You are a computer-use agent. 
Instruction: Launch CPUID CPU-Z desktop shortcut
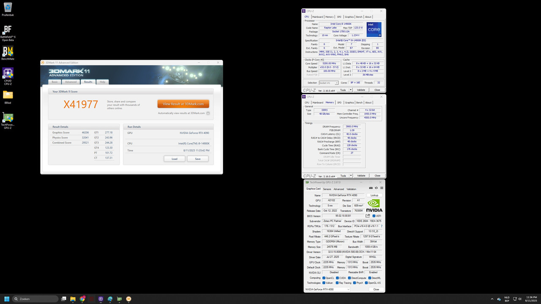(8, 75)
